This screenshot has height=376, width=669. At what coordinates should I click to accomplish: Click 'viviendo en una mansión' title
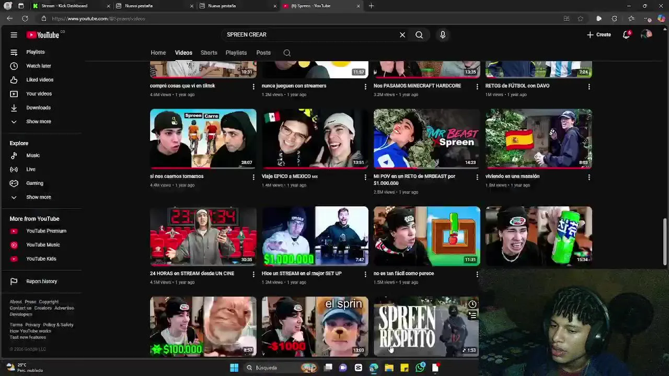(x=512, y=177)
